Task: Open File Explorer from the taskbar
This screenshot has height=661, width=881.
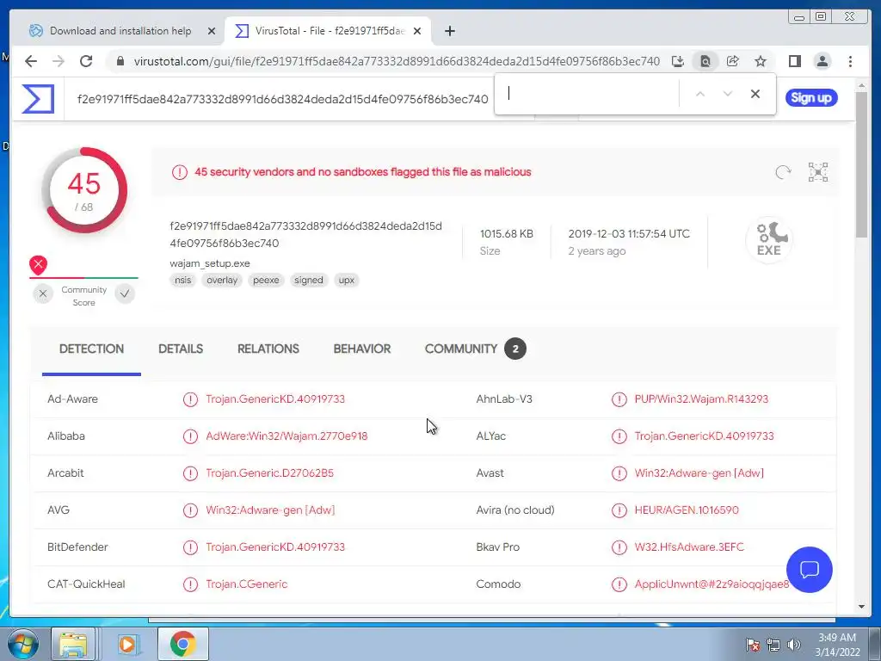Action: click(74, 644)
